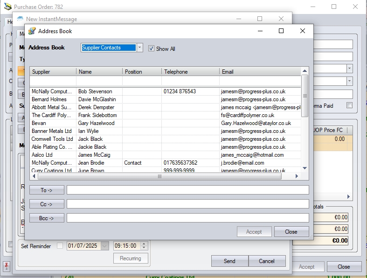
Task: Toggle the Show All checkbox
Action: pyautogui.click(x=151, y=49)
